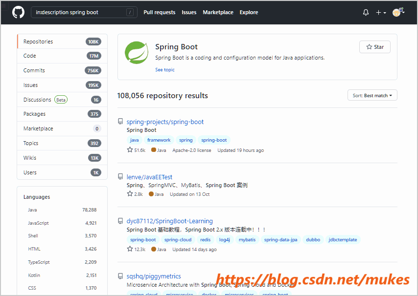This screenshot has height=296, width=418.
Task: Open spring-projects/spring-boot repository
Action: 165,122
